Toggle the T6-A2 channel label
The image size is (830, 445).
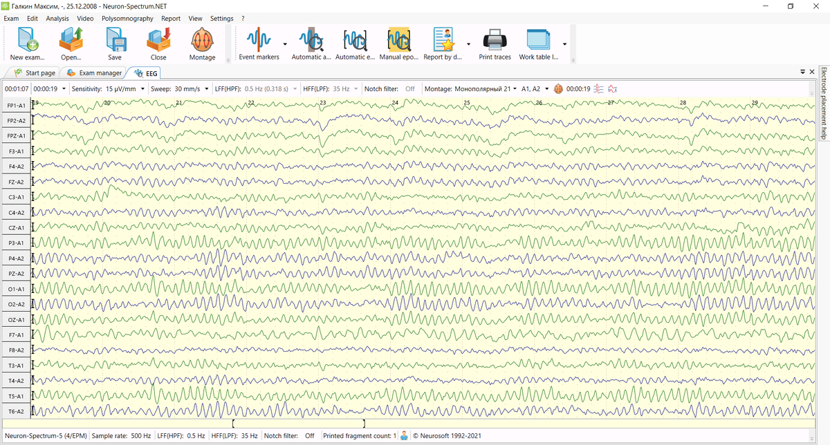pyautogui.click(x=16, y=412)
